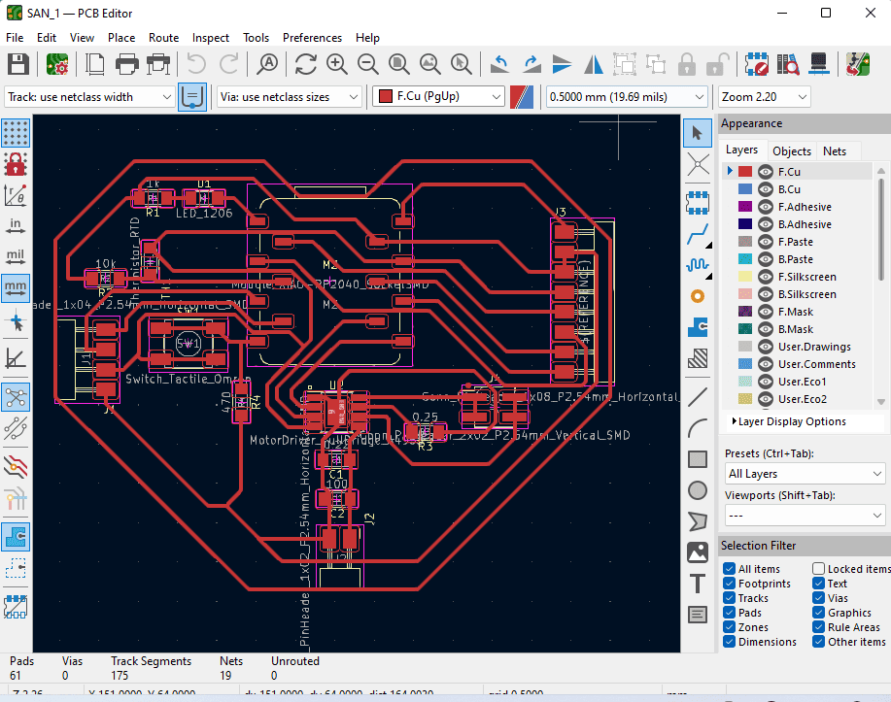The height and width of the screenshot is (702, 891).
Task: Expand Layer Display Options
Action: coord(789,421)
